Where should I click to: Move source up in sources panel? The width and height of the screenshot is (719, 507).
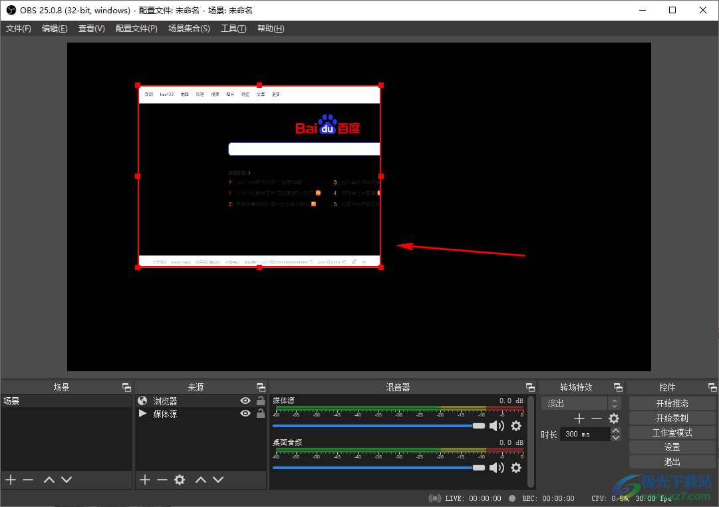[201, 480]
